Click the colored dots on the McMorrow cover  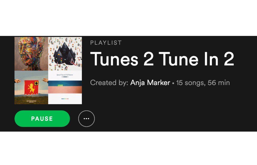[x=65, y=99]
